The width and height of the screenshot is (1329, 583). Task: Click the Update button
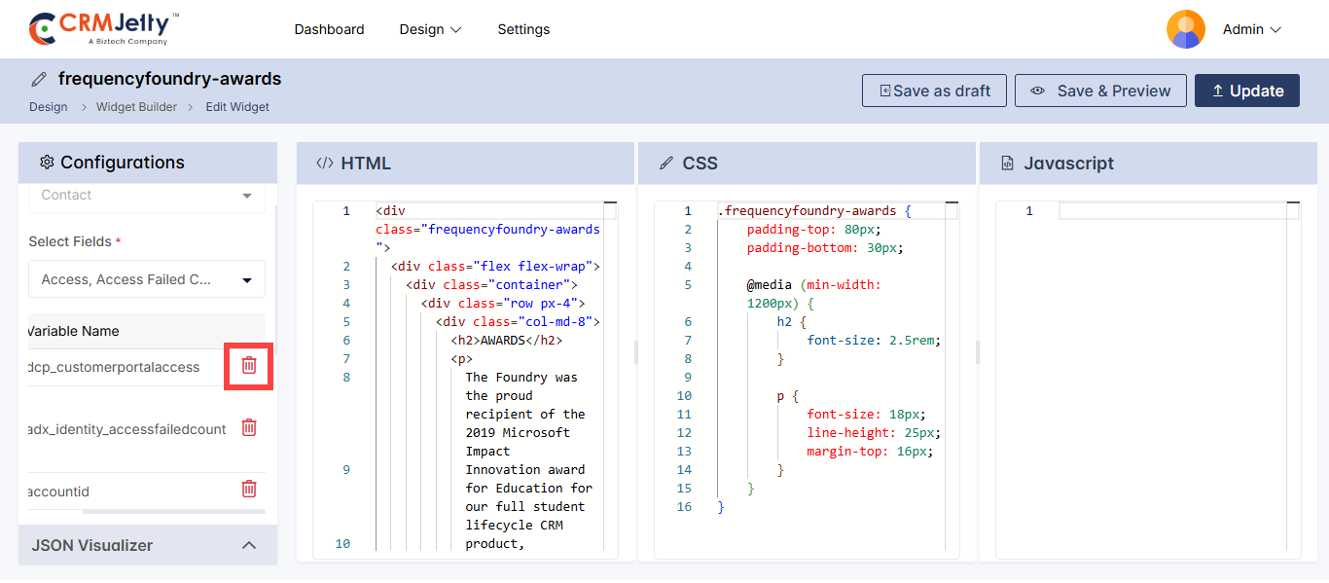pos(1246,91)
